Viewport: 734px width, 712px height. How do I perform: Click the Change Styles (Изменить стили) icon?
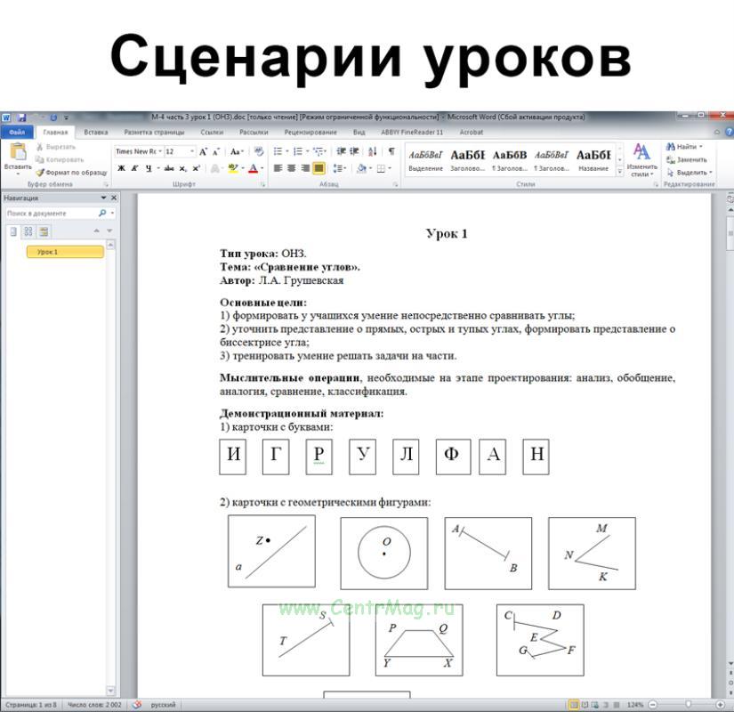click(x=641, y=152)
